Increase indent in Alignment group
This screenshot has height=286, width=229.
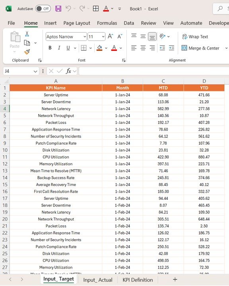coord(171,48)
